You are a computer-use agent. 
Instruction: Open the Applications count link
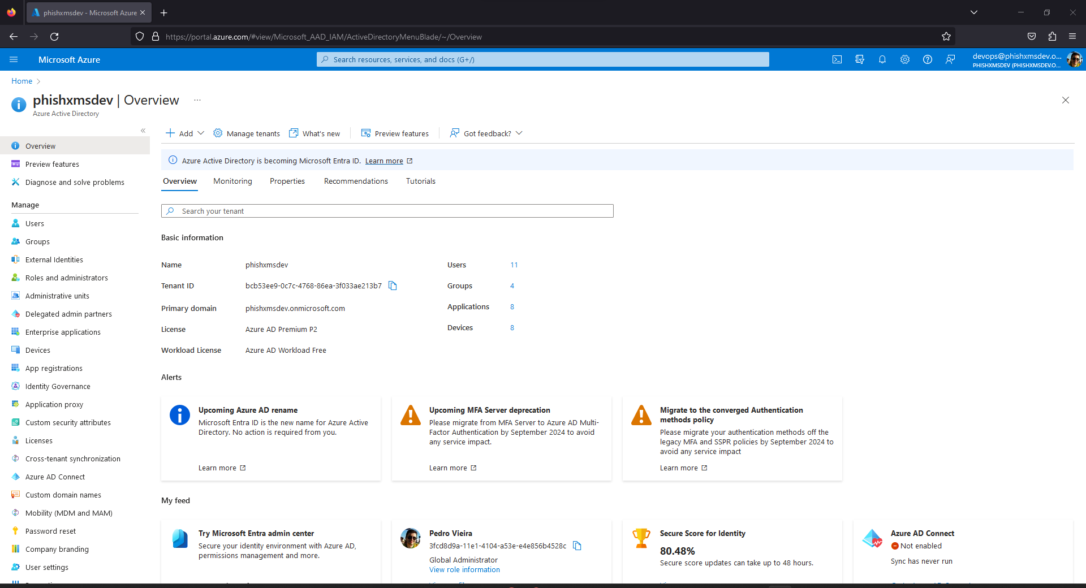(x=512, y=306)
